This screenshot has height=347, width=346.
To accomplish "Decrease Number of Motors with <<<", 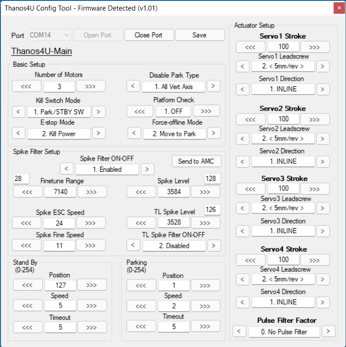I will pyautogui.click(x=27, y=86).
